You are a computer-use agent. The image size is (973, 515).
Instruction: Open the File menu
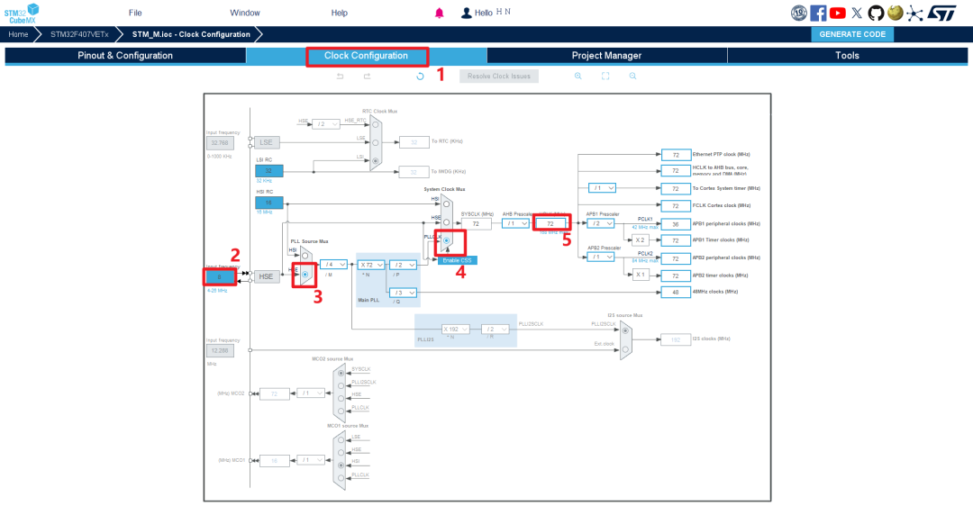135,13
